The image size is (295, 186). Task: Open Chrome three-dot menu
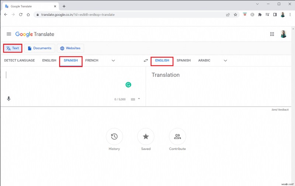point(290,14)
